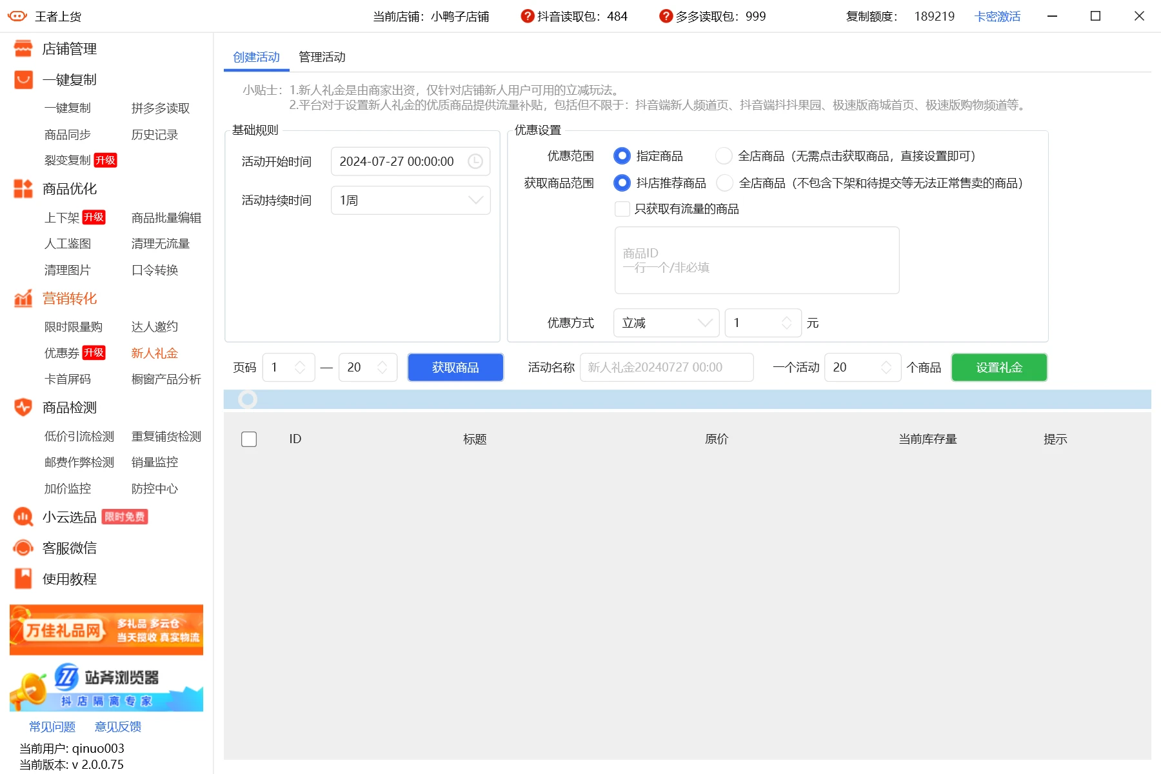Open 低价引流检测 in sidebar

pyautogui.click(x=79, y=436)
